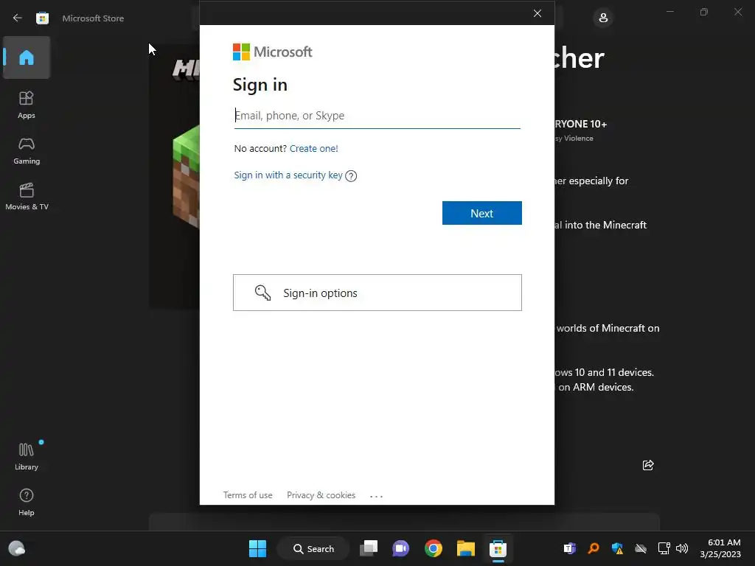
Task: Open File Explorer from the taskbar
Action: coord(466,548)
